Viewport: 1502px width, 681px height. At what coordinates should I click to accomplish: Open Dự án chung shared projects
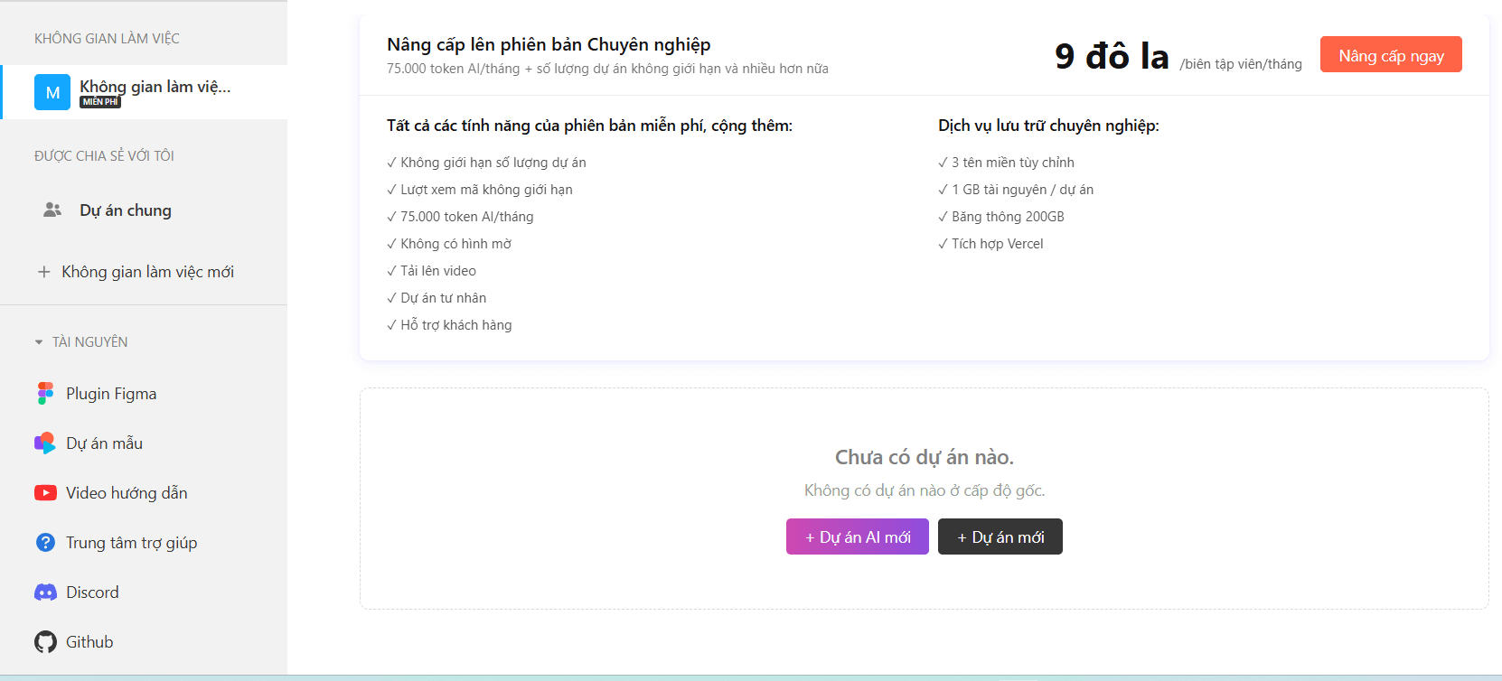(x=126, y=210)
